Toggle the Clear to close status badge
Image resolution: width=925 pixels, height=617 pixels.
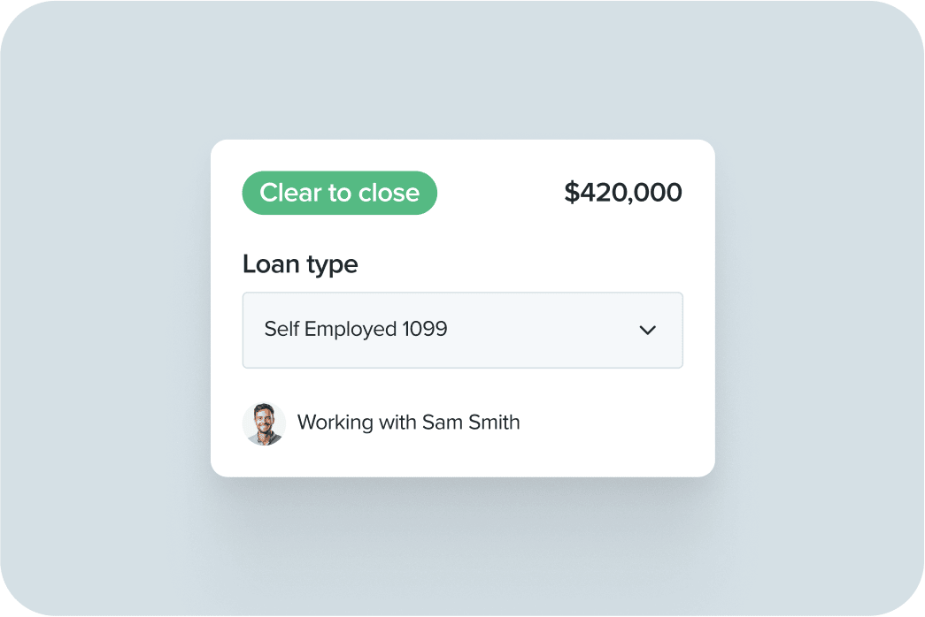tap(339, 193)
